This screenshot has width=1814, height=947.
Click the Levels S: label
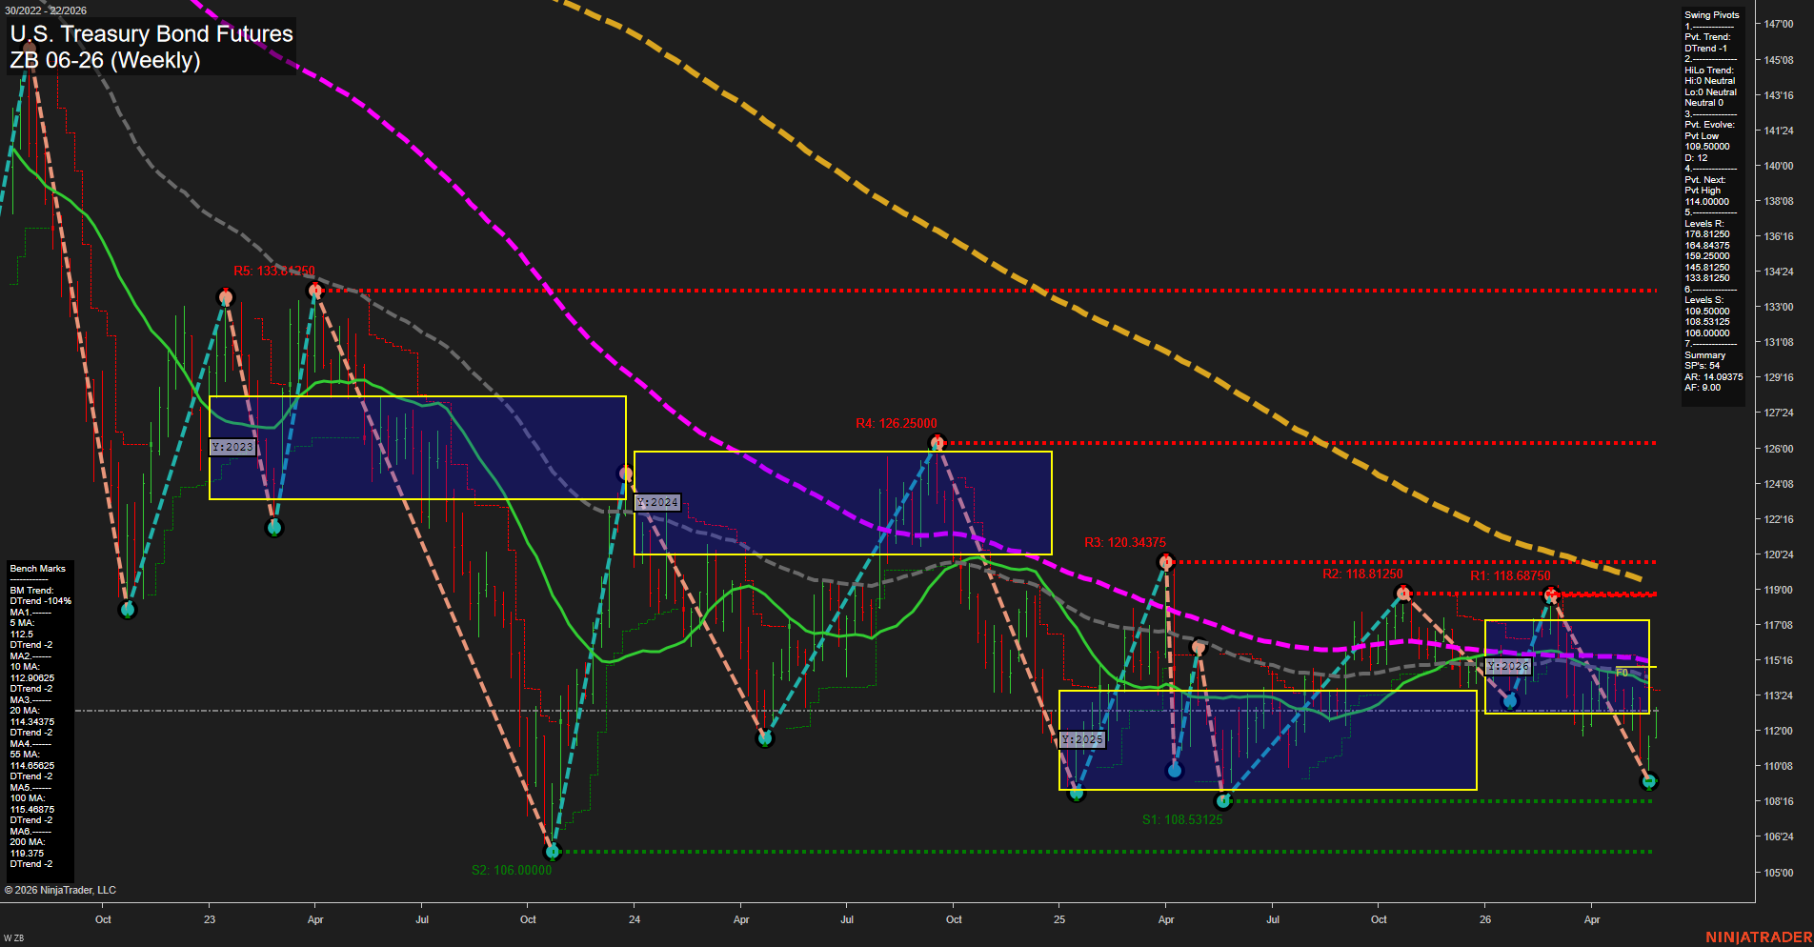(x=1704, y=300)
